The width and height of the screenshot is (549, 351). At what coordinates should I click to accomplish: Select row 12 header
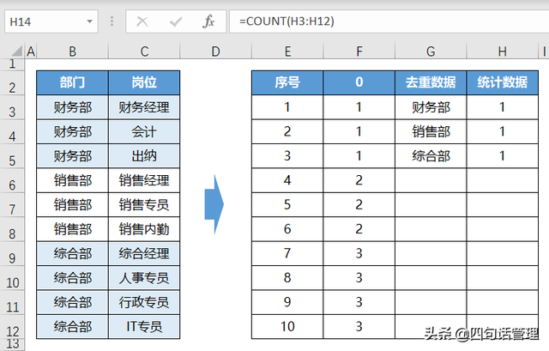point(12,327)
